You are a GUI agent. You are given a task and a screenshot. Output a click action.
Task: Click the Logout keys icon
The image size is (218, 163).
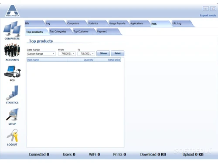click(x=12, y=135)
